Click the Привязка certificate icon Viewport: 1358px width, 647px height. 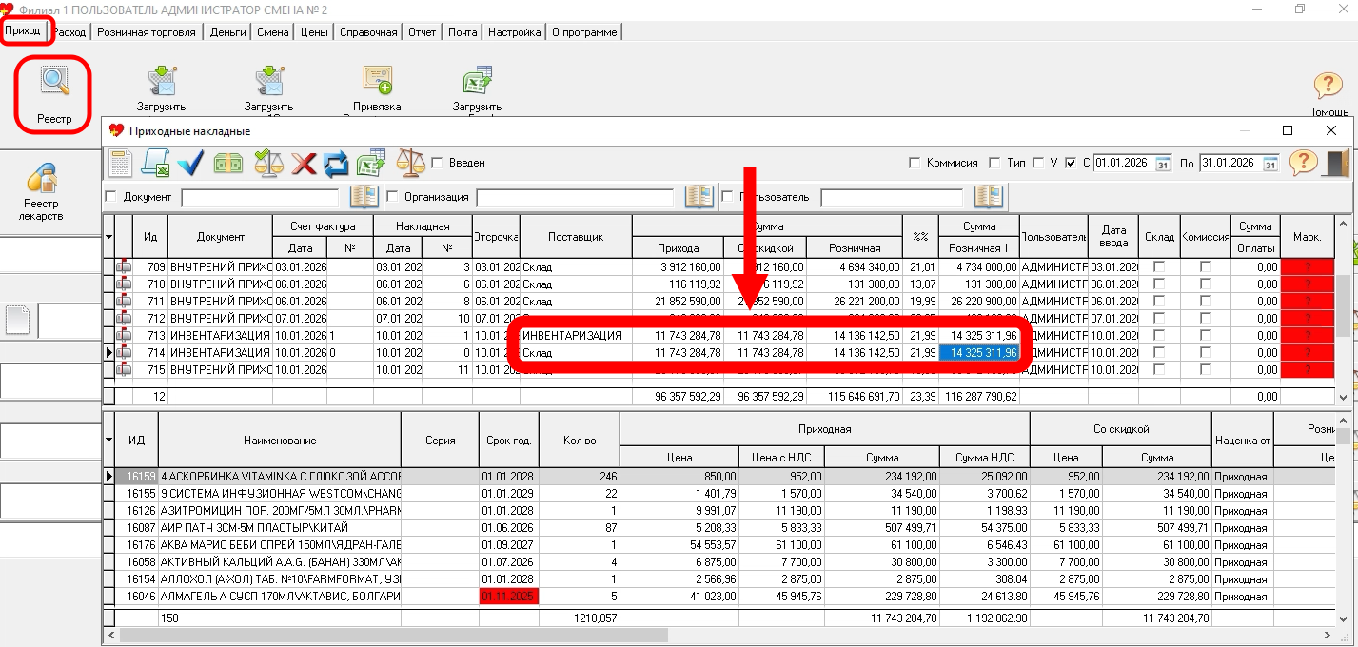[377, 82]
